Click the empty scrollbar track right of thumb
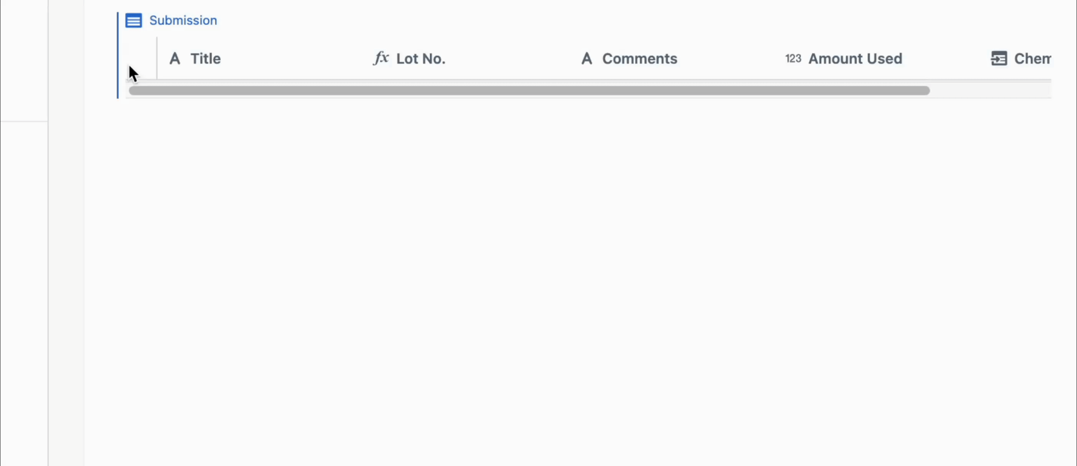The width and height of the screenshot is (1077, 466). [990, 91]
